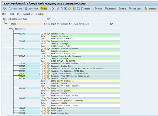The width and height of the screenshot is (158, 116).
Task: Click info icon on ZUSCH row
Action: (x=42, y=113)
